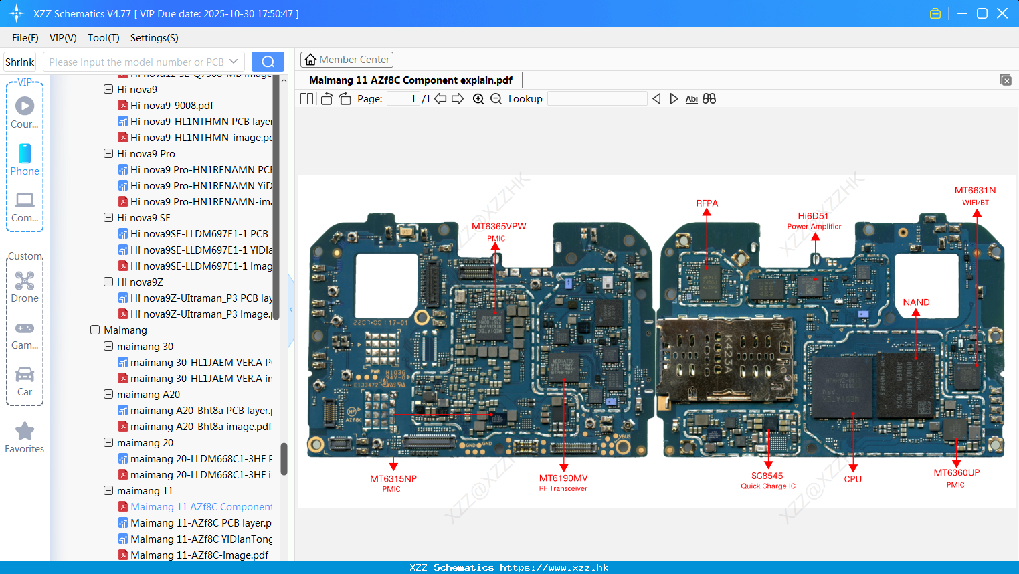Click the XZZ app logo

point(17,13)
